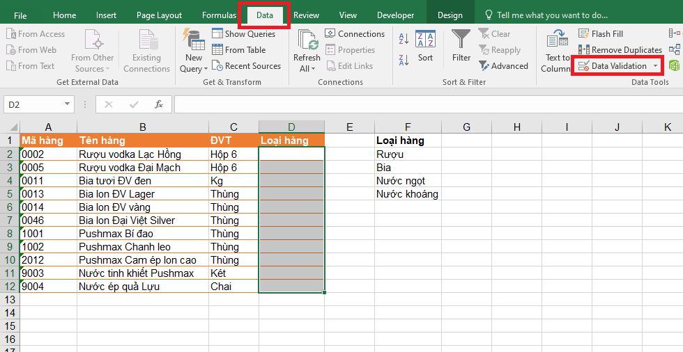Open the Sort dialog icon
Image resolution: width=683 pixels, height=352 pixels.
pos(425,47)
